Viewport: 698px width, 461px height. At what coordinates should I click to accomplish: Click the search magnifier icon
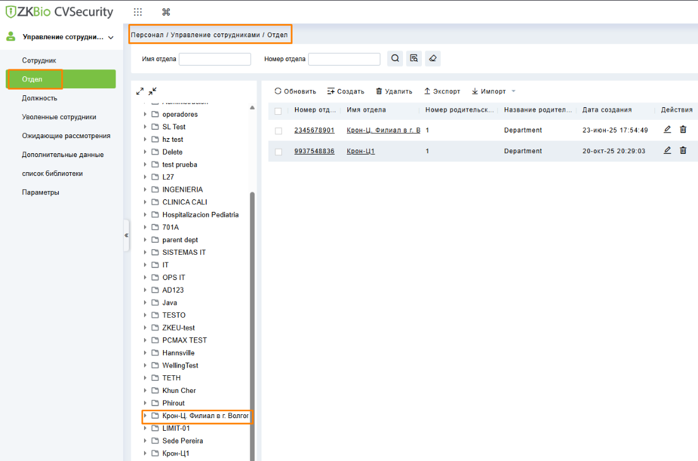pos(395,59)
